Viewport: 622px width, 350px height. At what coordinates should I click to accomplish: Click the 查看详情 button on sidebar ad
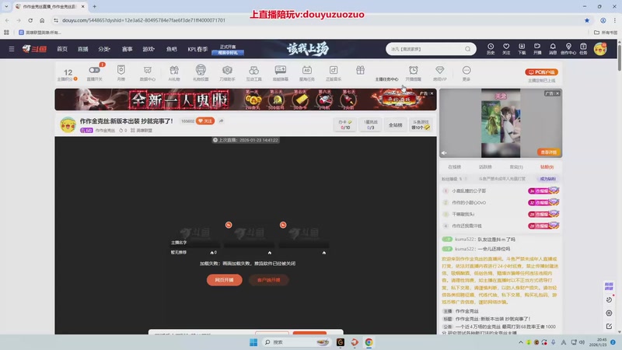(549, 152)
